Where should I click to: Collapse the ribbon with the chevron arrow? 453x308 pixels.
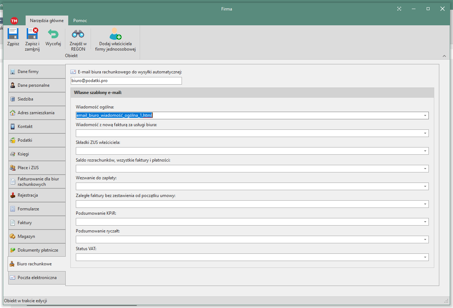coord(444,56)
